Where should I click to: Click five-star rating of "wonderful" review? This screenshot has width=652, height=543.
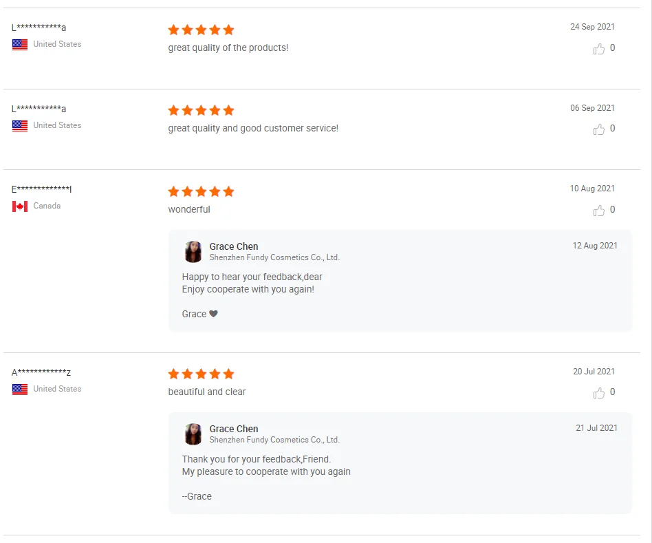click(x=201, y=191)
